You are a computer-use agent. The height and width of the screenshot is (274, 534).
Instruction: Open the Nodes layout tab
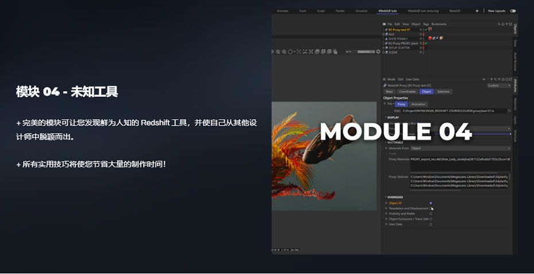tap(340, 11)
